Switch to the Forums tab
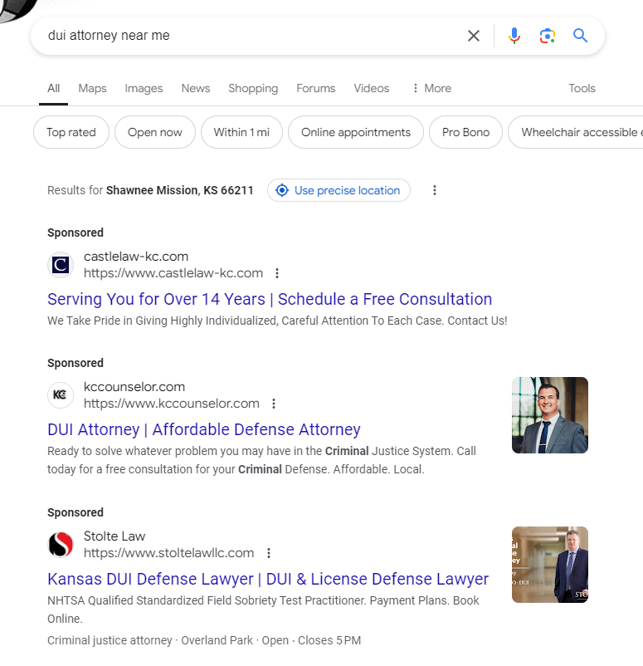 [316, 88]
